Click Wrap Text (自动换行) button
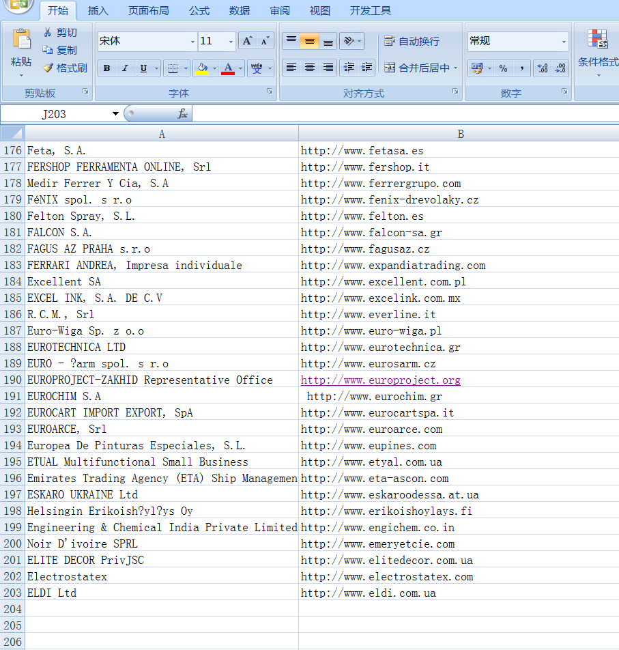The height and width of the screenshot is (650, 619). [x=412, y=41]
